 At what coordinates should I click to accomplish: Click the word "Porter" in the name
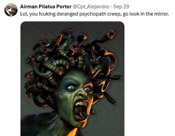(64, 7)
